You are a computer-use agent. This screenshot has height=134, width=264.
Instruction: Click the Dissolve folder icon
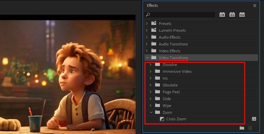(158, 64)
